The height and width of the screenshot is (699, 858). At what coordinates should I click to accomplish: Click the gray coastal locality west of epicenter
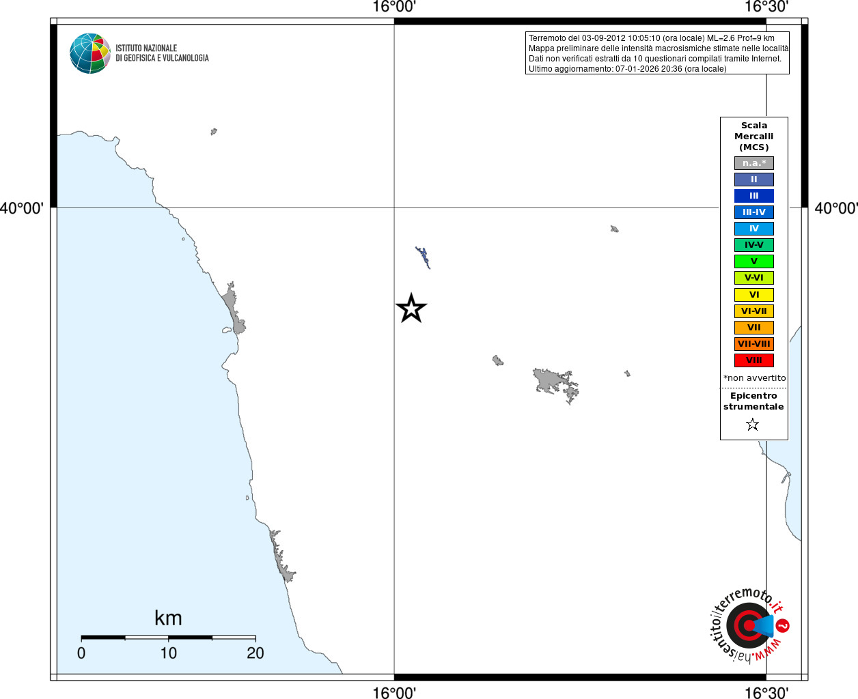pos(233,308)
